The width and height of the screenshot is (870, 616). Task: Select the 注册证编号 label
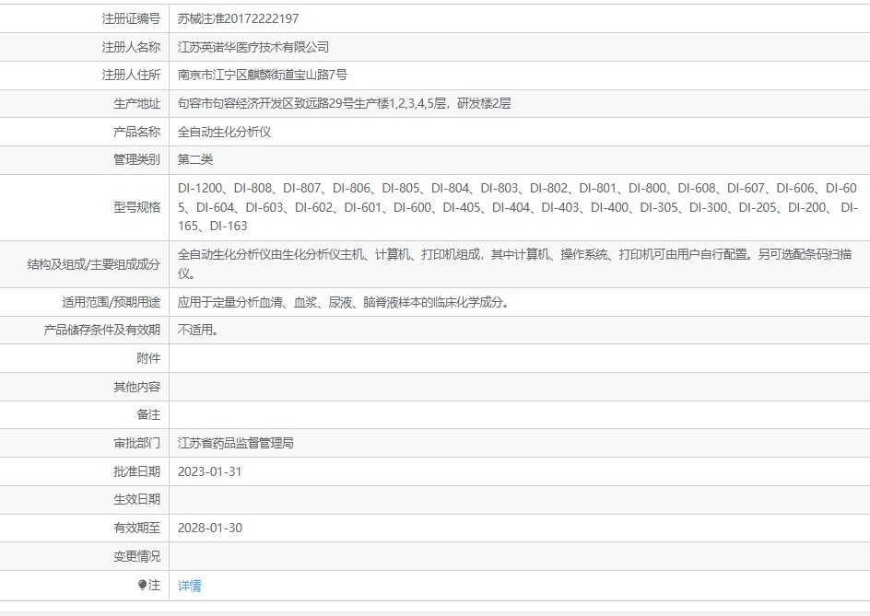pos(131,18)
